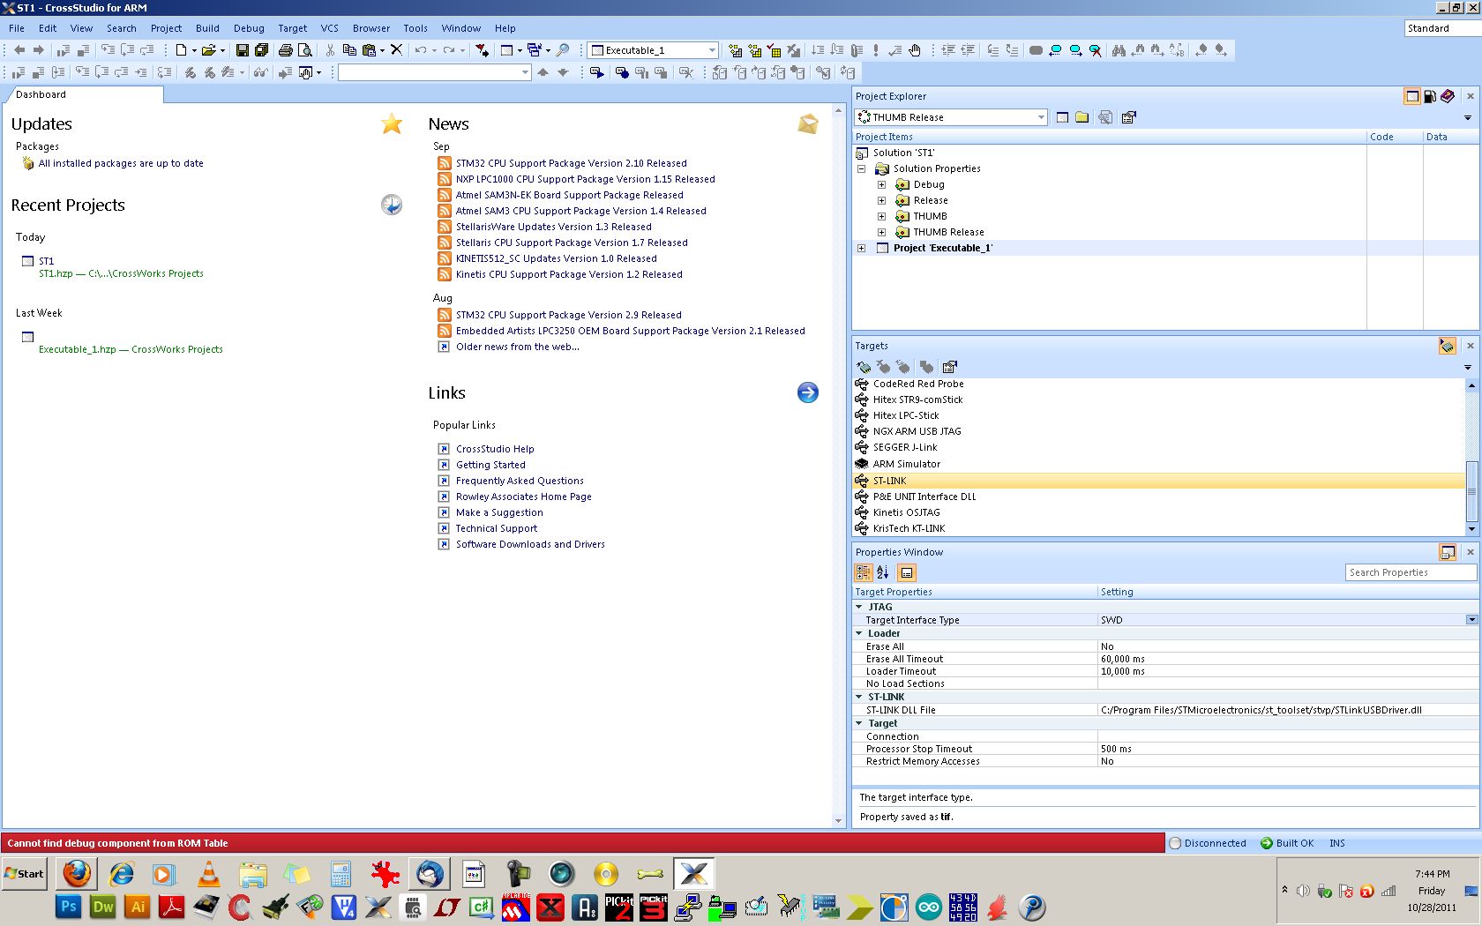Click the Search Properties input field
The image size is (1482, 926).
point(1411,572)
